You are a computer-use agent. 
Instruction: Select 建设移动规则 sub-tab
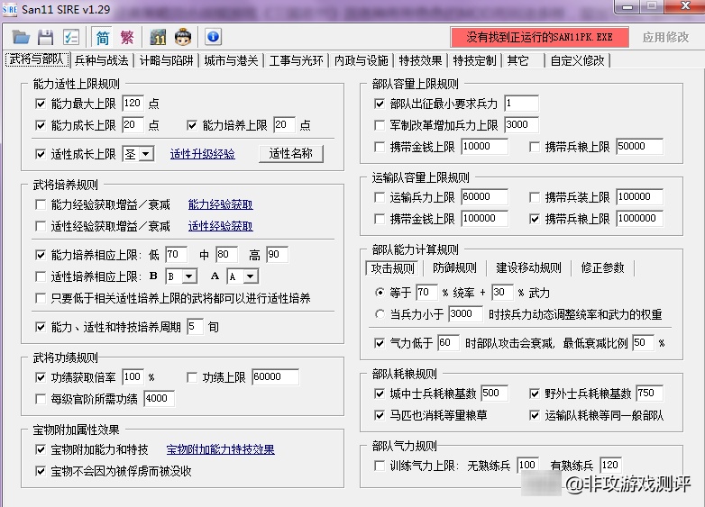pyautogui.click(x=528, y=268)
